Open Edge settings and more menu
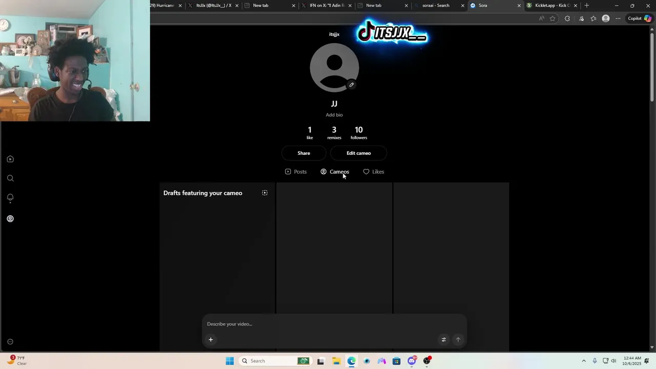656x369 pixels. 618,18
